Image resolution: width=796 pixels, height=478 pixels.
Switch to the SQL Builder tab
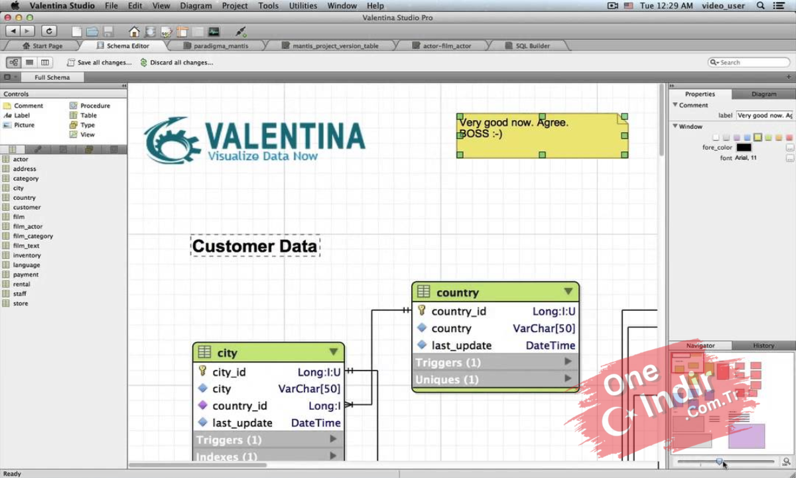click(x=528, y=46)
